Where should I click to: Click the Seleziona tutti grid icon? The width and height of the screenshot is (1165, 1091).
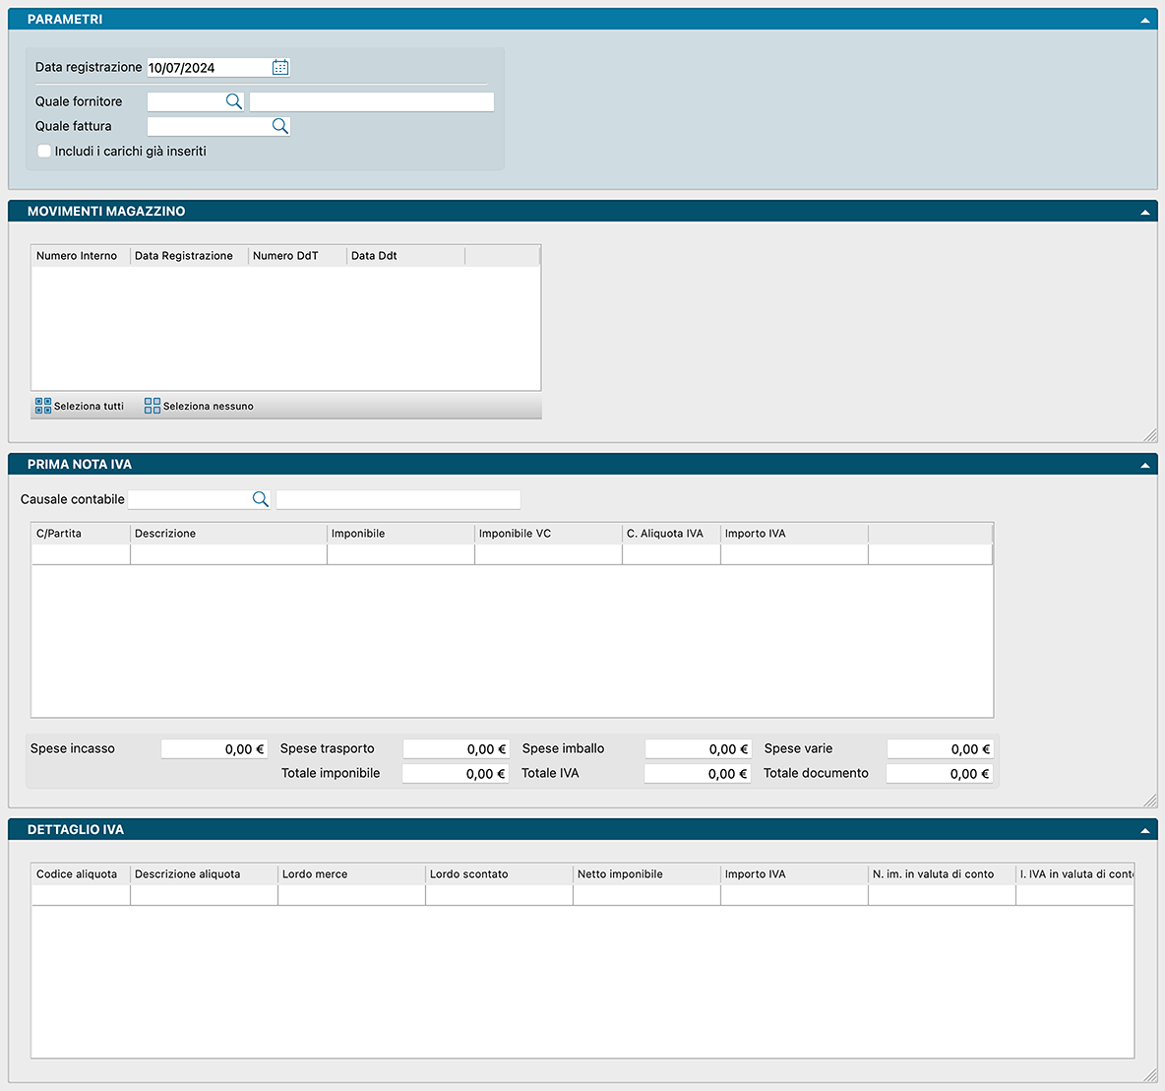[43, 406]
